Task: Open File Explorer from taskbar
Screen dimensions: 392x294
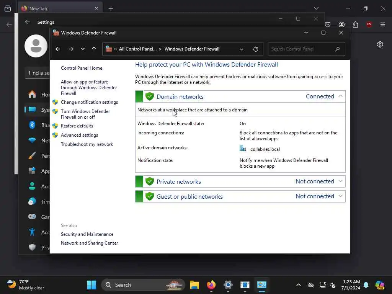Action: [194, 285]
